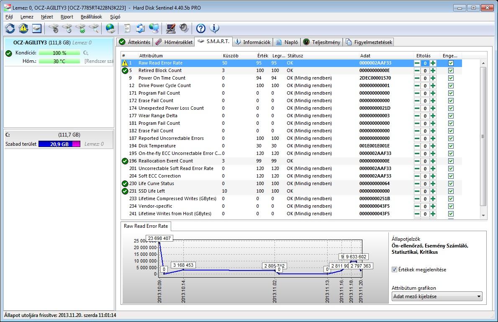Click the disk with speaker acoustic icon

point(54,28)
